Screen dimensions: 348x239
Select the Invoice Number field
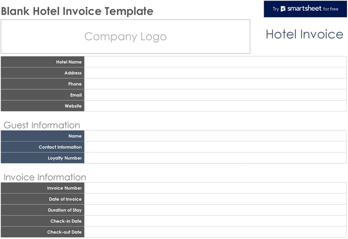215,188
